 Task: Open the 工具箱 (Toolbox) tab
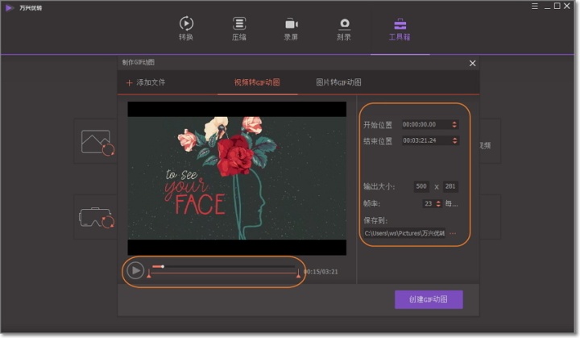pyautogui.click(x=400, y=28)
